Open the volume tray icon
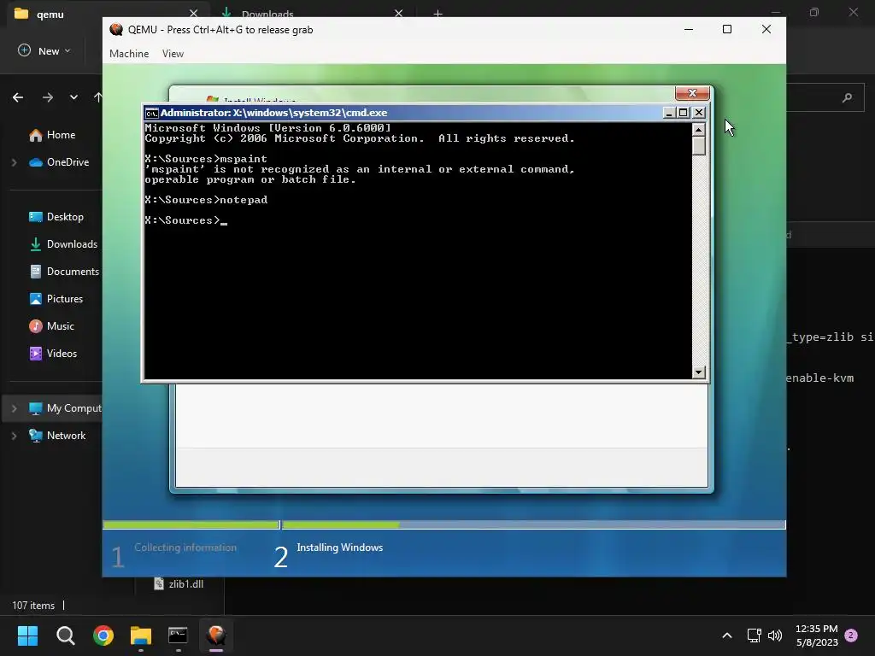 tap(775, 635)
